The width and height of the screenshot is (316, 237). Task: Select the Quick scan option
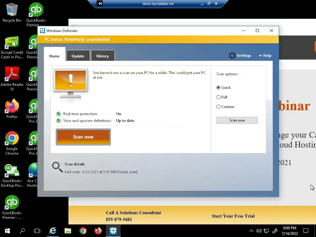[x=223, y=87]
